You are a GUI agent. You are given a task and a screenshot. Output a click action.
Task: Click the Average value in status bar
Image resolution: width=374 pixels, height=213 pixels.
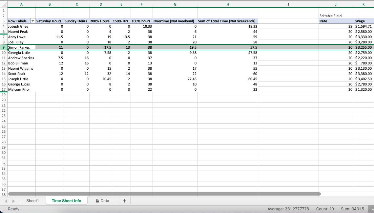288,209
